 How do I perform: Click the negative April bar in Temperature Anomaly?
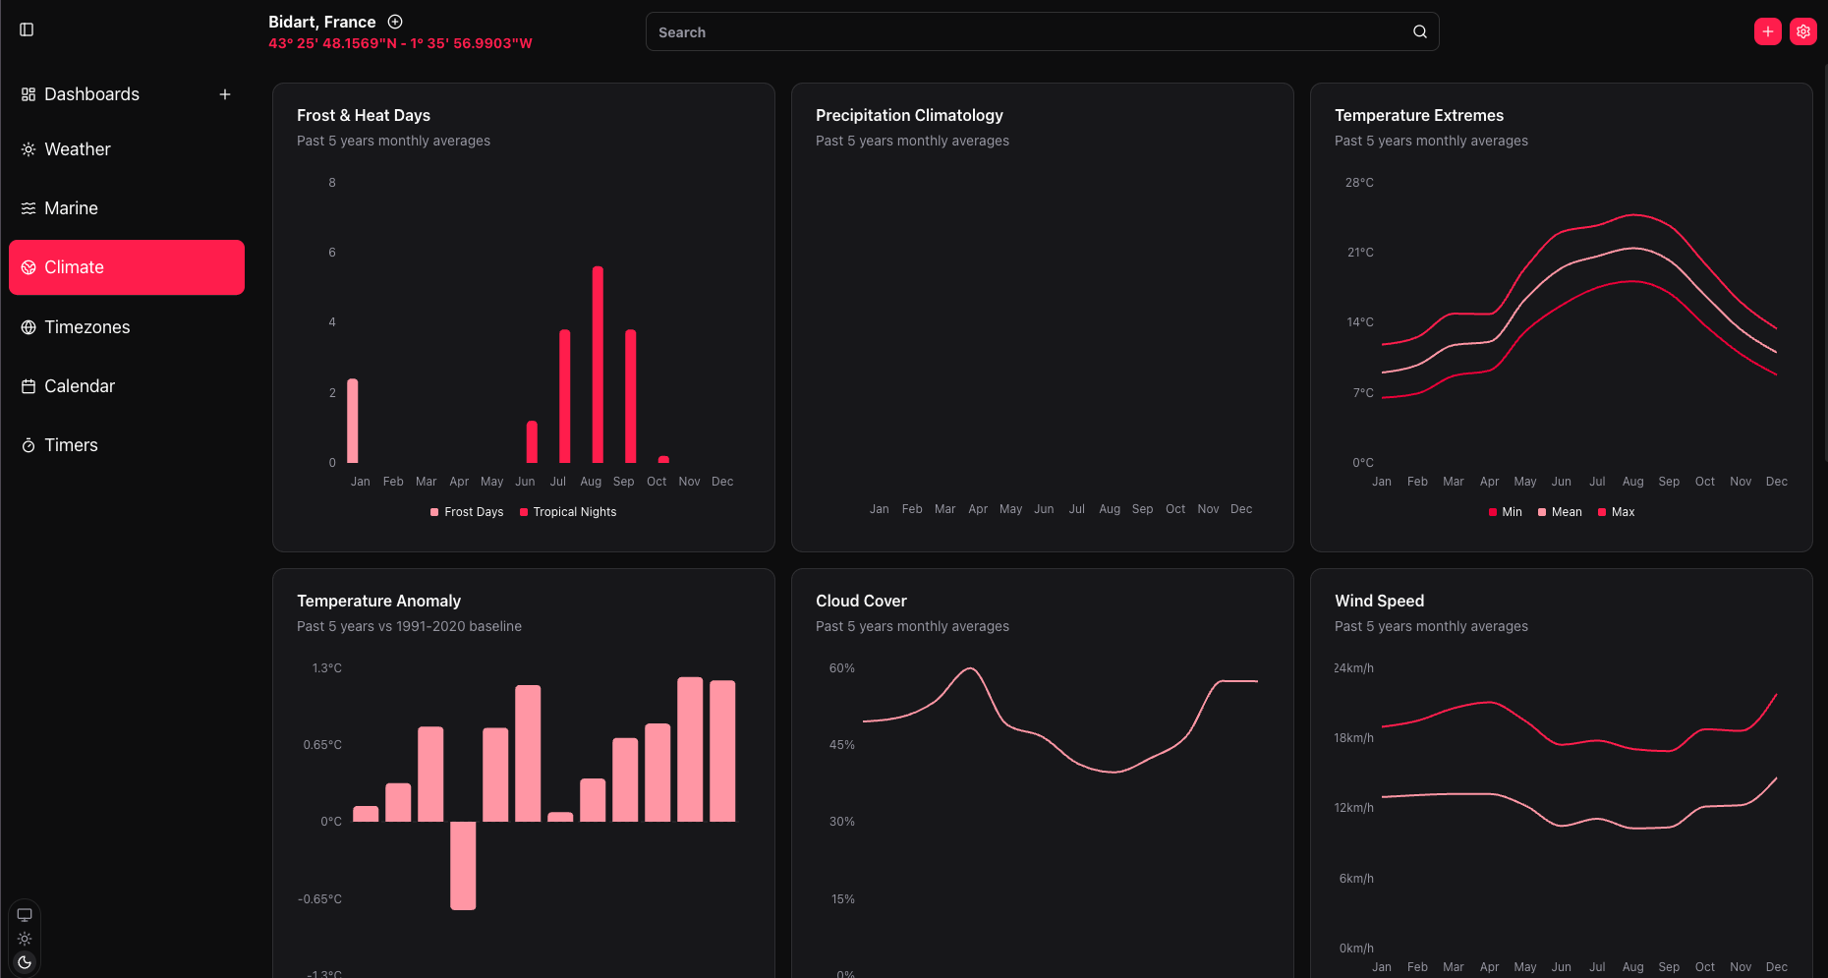(463, 866)
